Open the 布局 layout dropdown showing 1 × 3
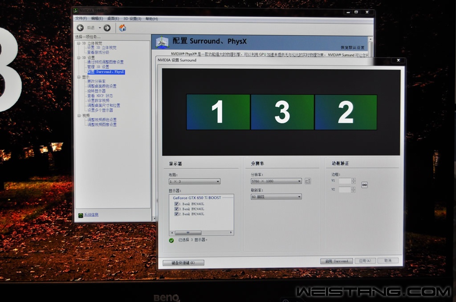Viewport: 456px width, 302px height. [195, 182]
